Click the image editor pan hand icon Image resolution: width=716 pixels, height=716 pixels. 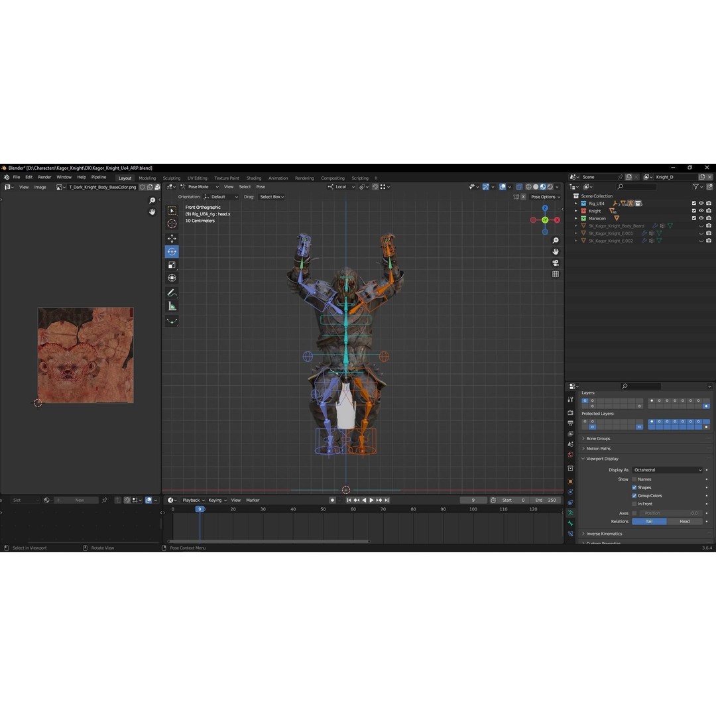(152, 211)
